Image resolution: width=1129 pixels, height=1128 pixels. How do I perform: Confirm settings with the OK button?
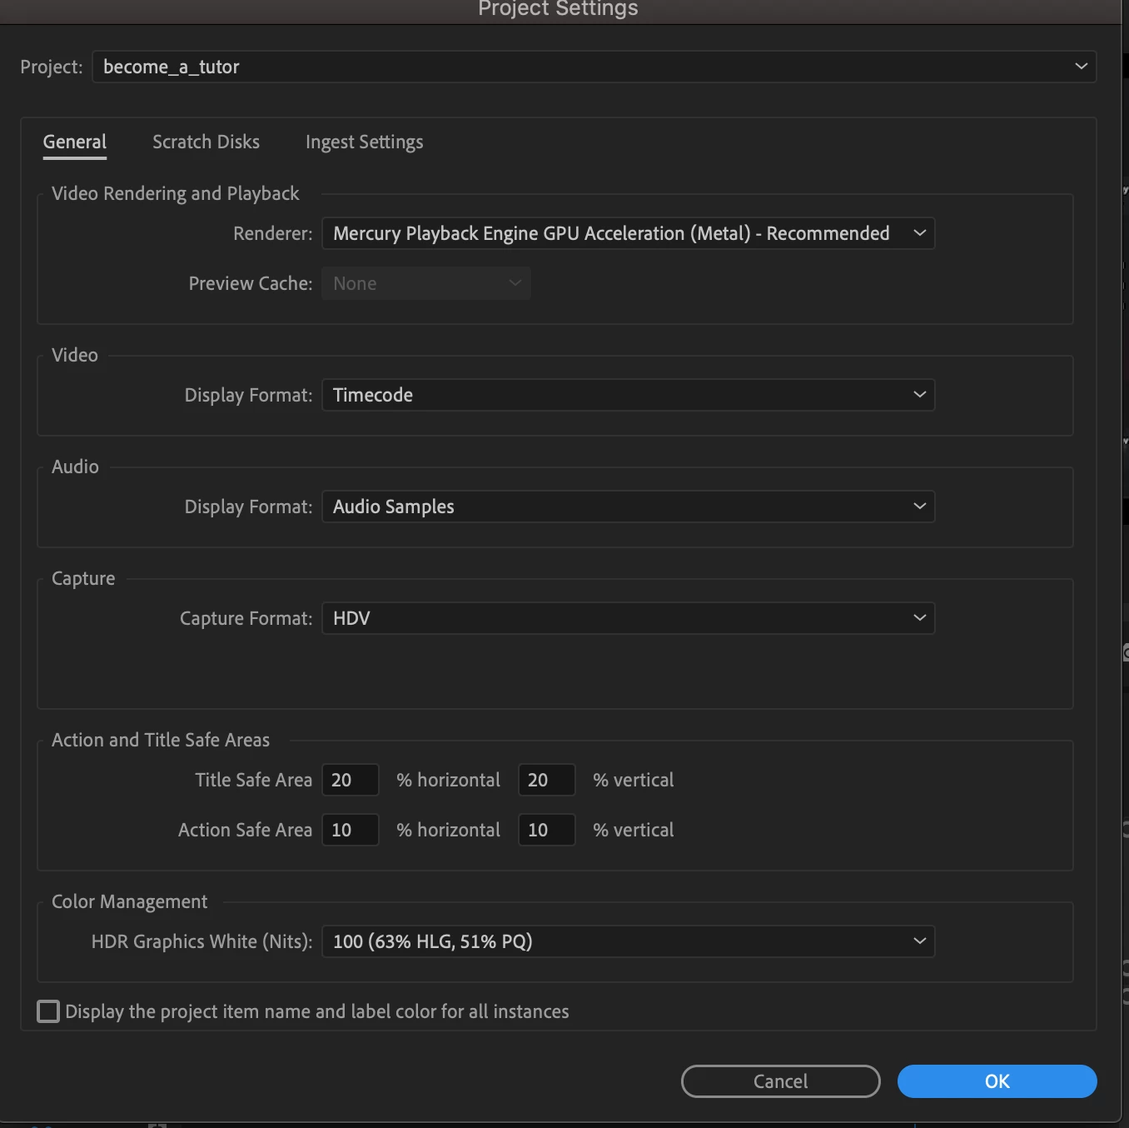pyautogui.click(x=997, y=1081)
